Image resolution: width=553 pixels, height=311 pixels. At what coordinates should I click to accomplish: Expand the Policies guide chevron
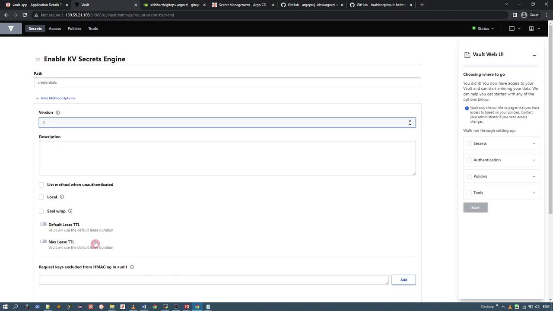pyautogui.click(x=534, y=177)
